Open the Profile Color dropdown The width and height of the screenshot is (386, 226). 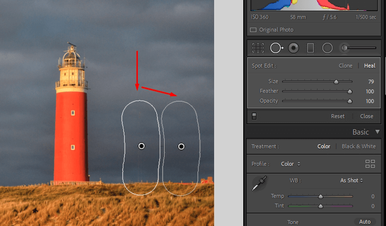pyautogui.click(x=290, y=164)
